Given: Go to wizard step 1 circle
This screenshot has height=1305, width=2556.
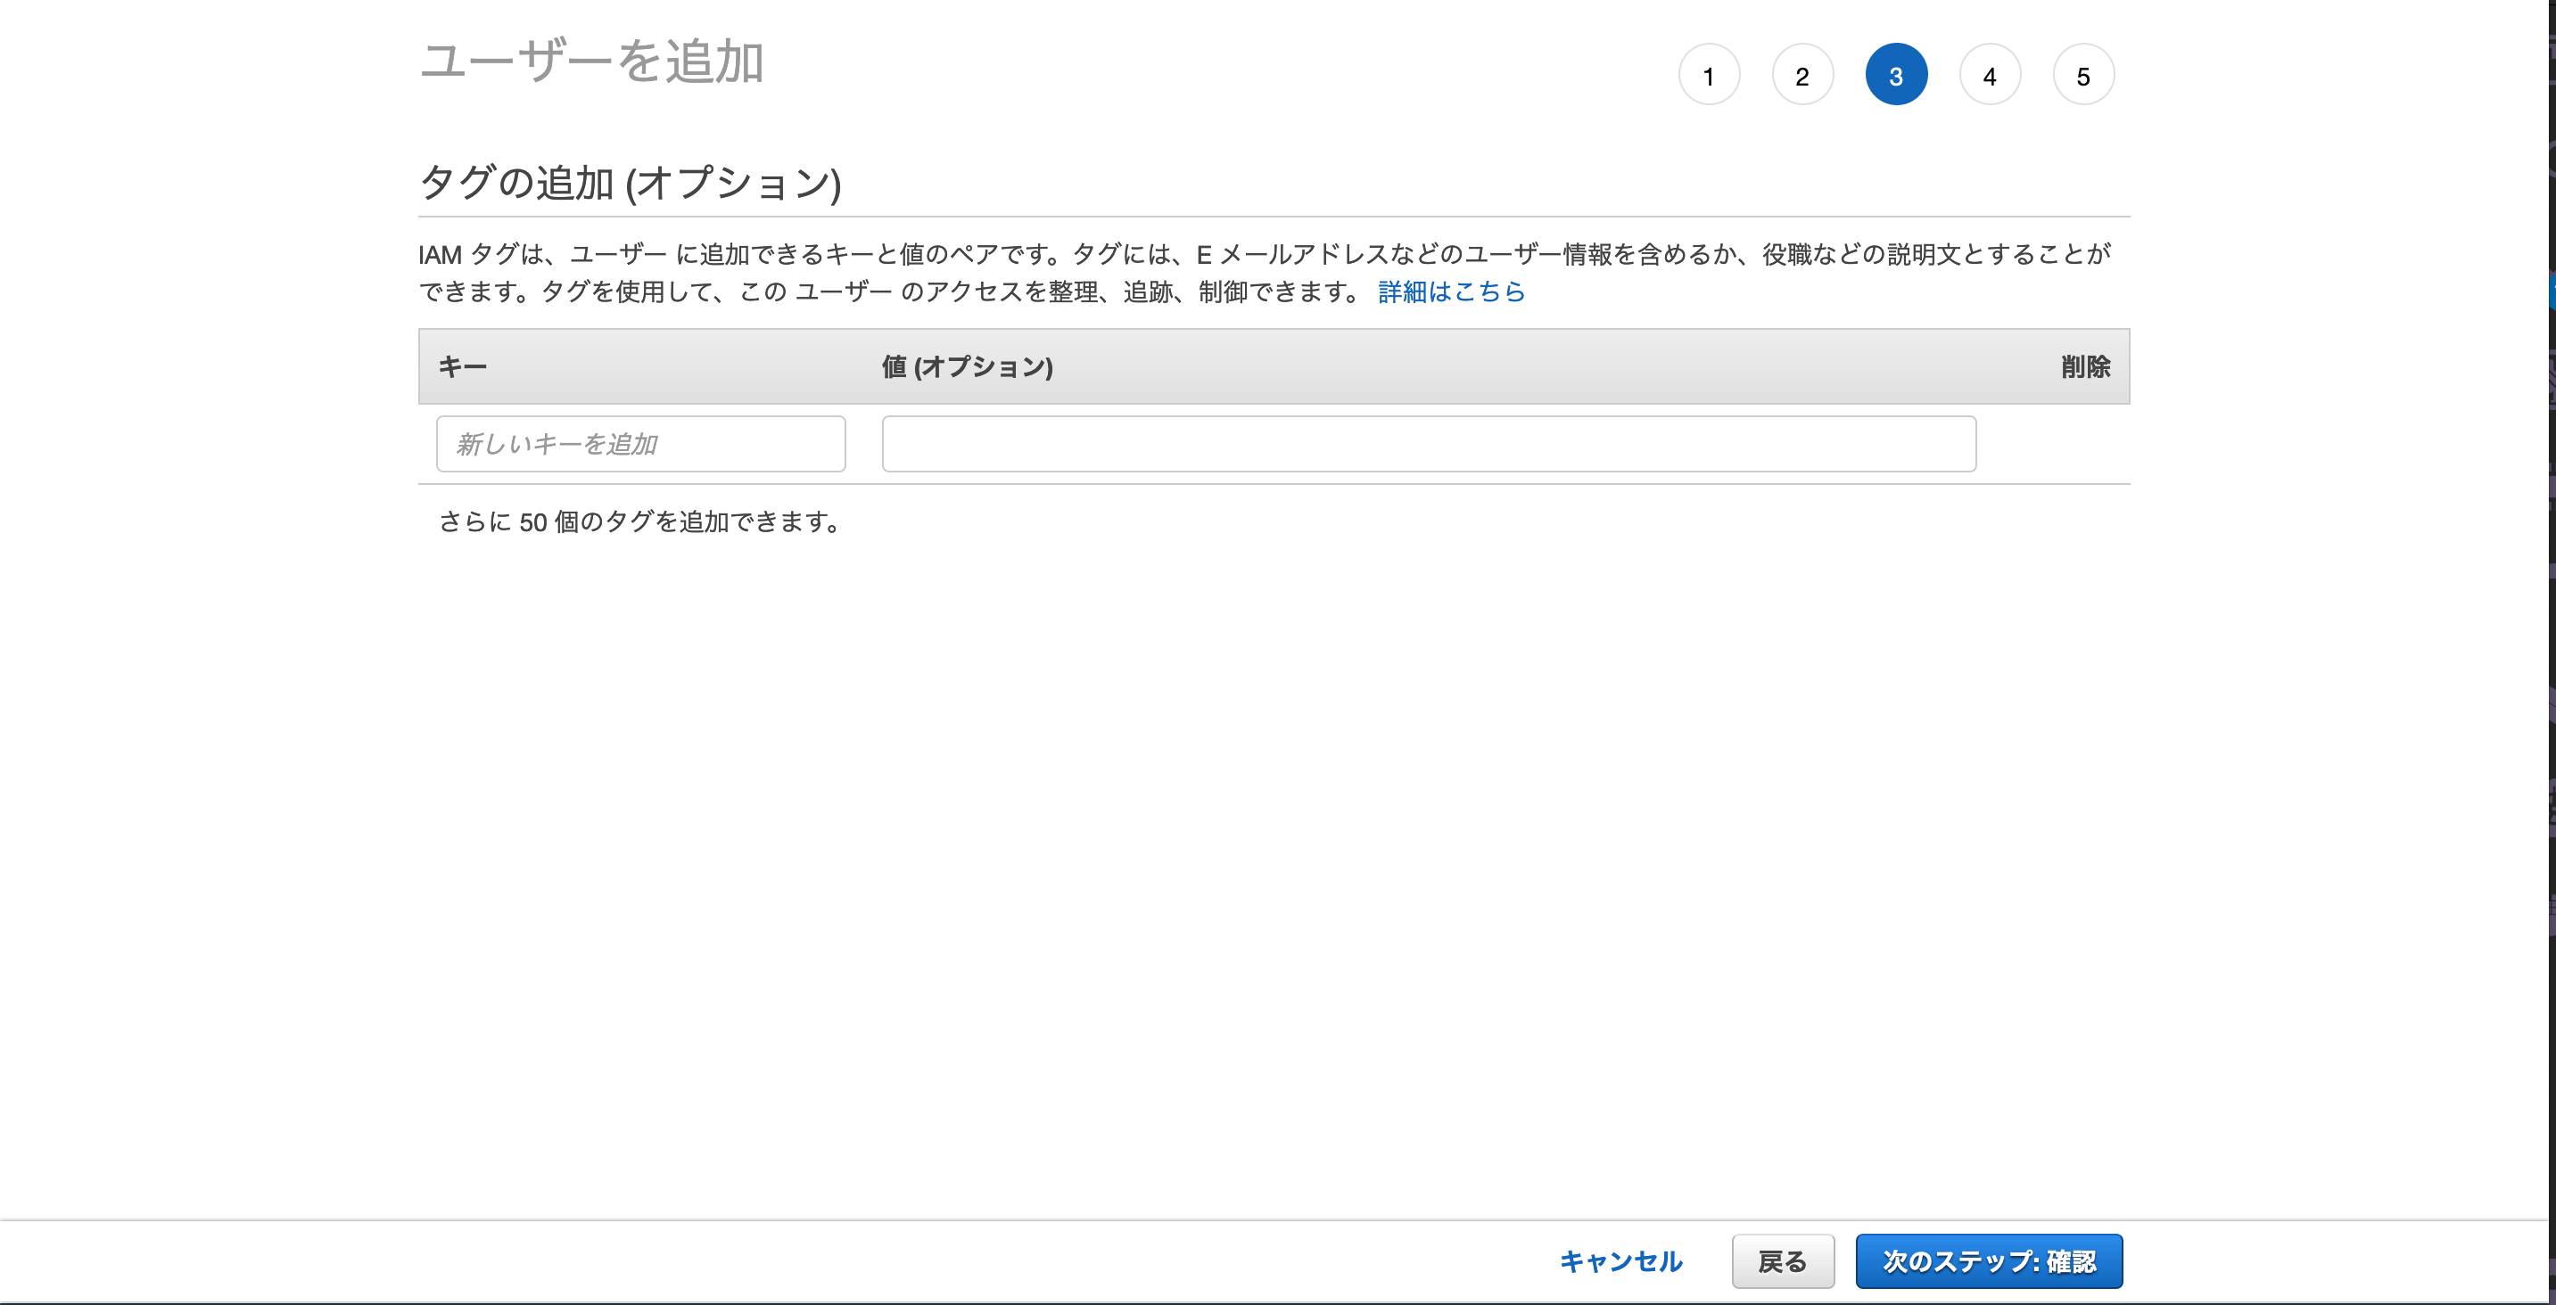Looking at the screenshot, I should click(x=1709, y=76).
